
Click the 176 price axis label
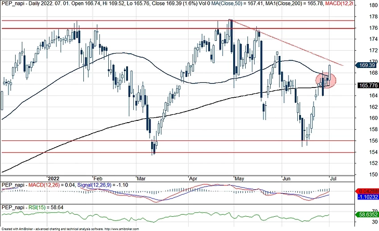[374, 28]
